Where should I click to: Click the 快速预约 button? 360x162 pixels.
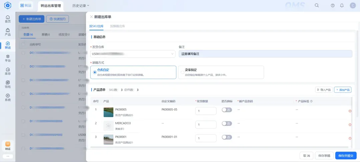click(x=57, y=19)
